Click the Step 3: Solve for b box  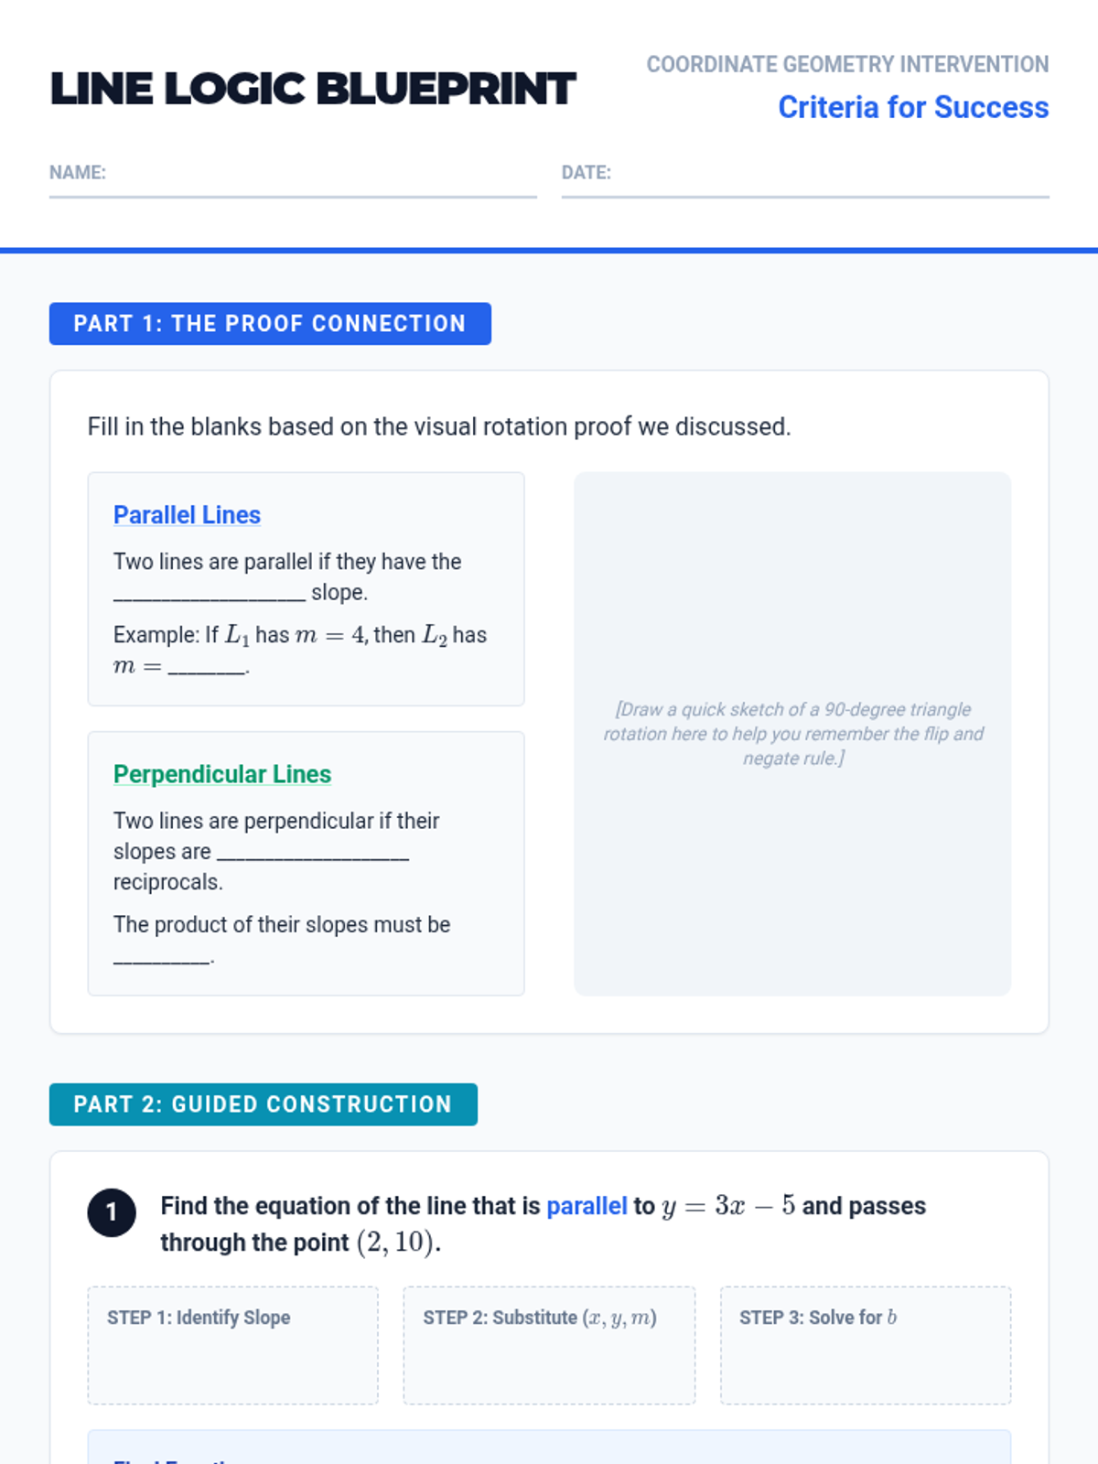(x=866, y=1345)
